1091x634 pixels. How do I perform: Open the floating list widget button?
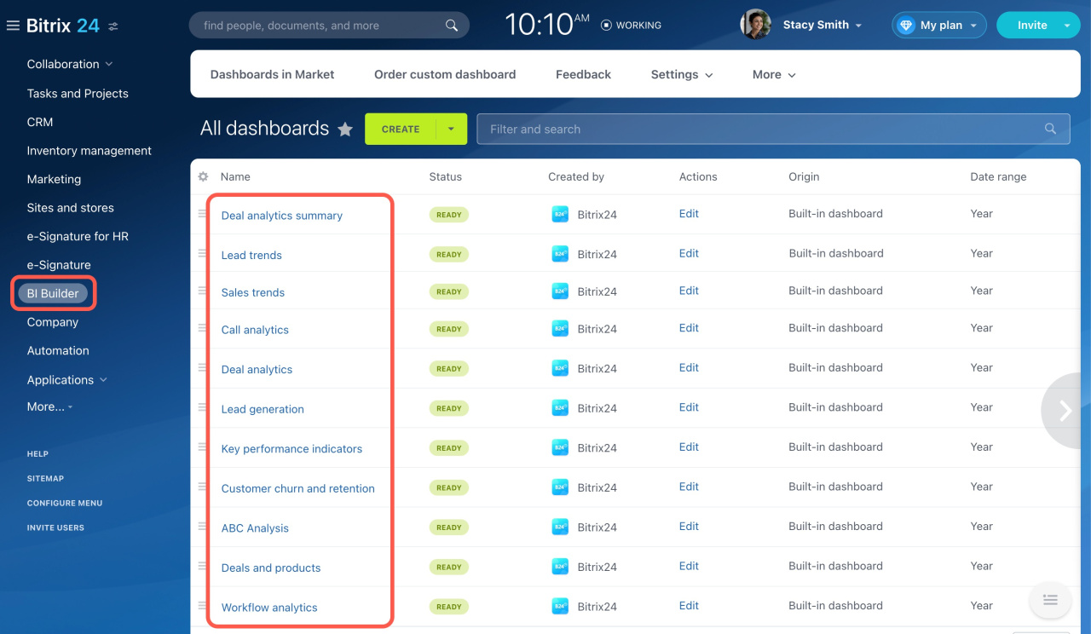tap(1050, 600)
